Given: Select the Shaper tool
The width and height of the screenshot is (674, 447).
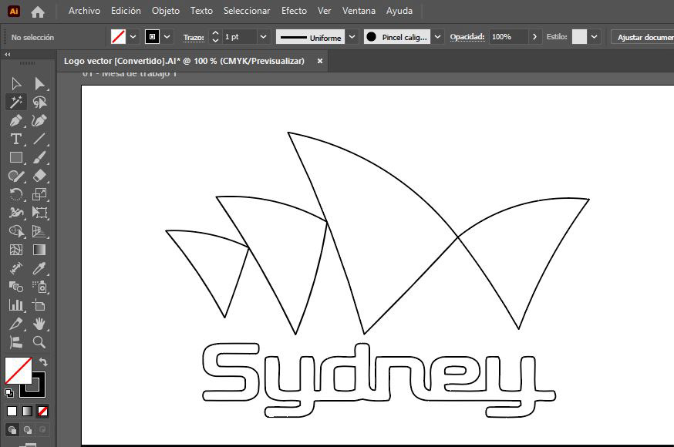Looking at the screenshot, I should tap(16, 176).
